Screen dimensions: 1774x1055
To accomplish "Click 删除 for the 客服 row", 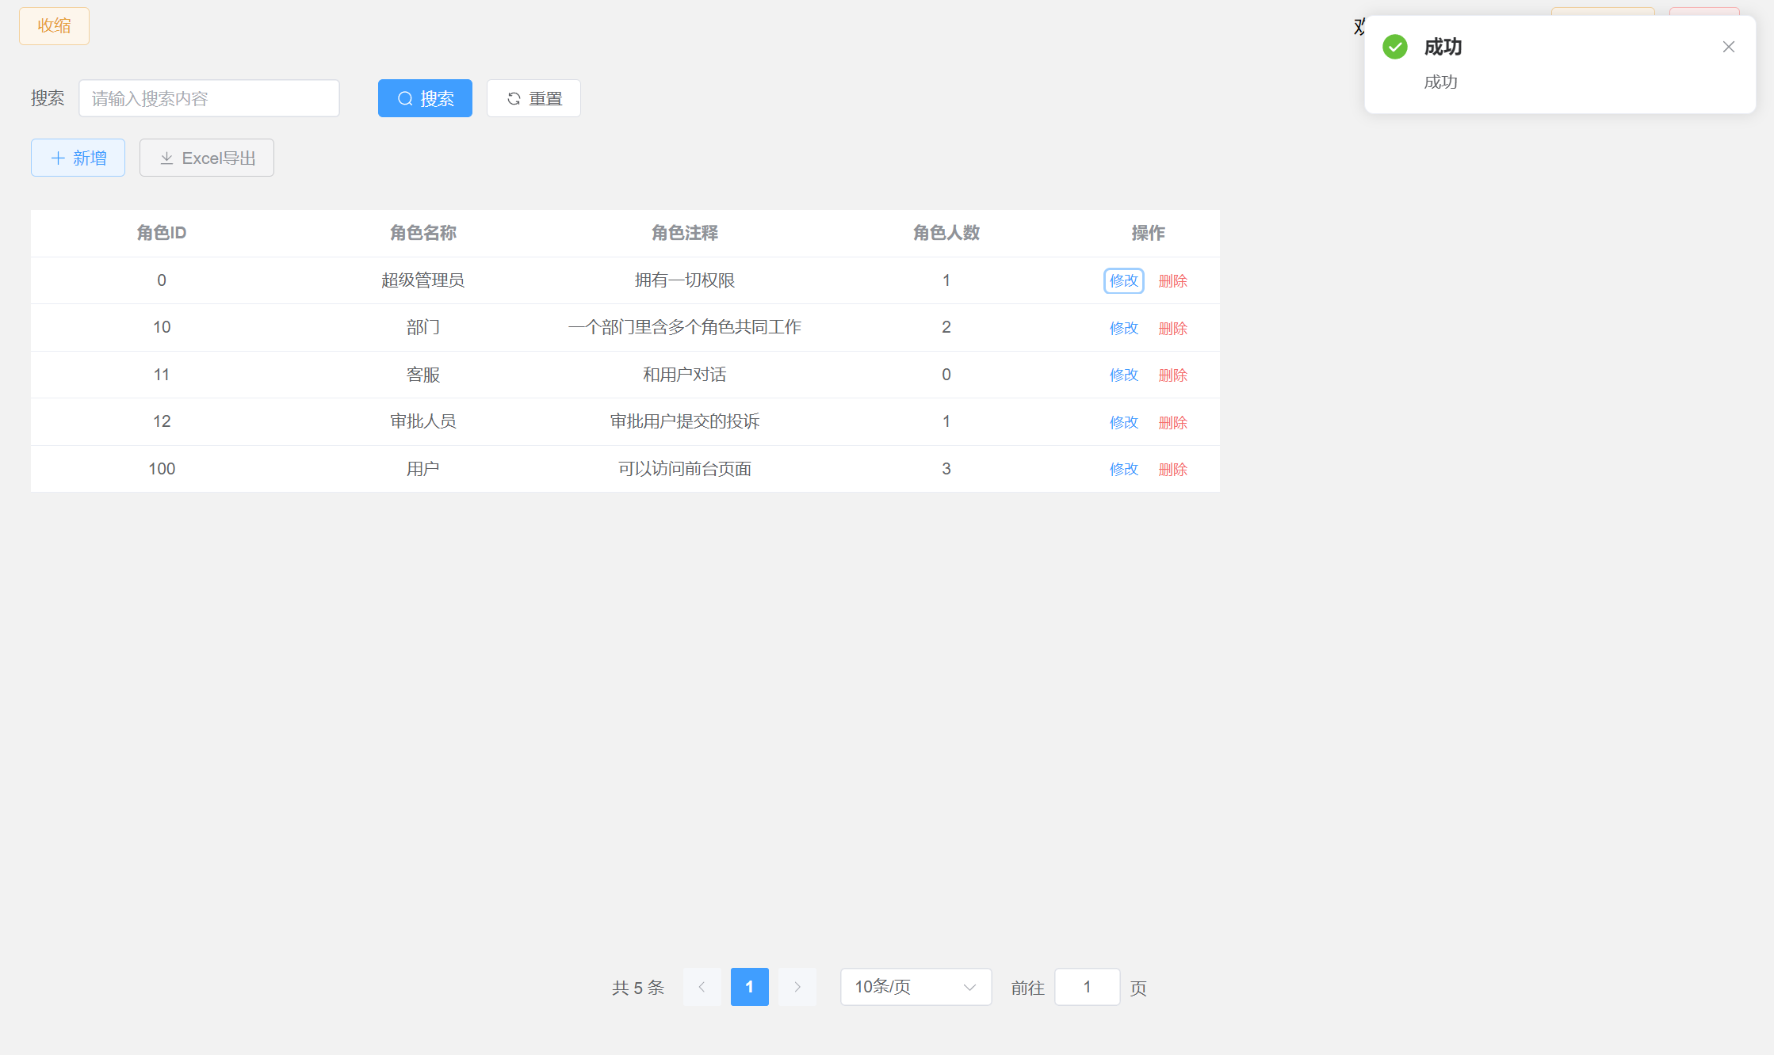I will 1172,375.
